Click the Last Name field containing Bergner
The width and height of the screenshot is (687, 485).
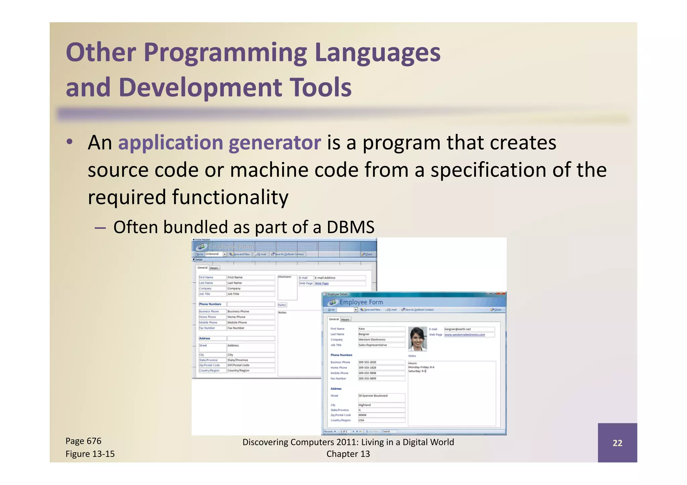tap(381, 334)
